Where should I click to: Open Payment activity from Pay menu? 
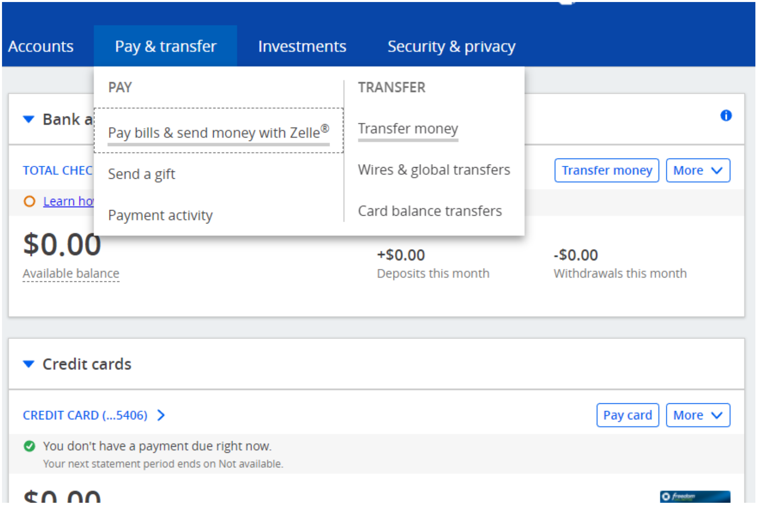coord(160,215)
